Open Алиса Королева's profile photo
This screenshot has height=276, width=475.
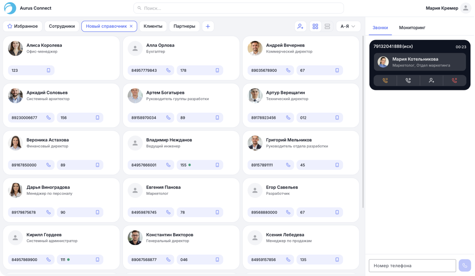[x=15, y=49]
